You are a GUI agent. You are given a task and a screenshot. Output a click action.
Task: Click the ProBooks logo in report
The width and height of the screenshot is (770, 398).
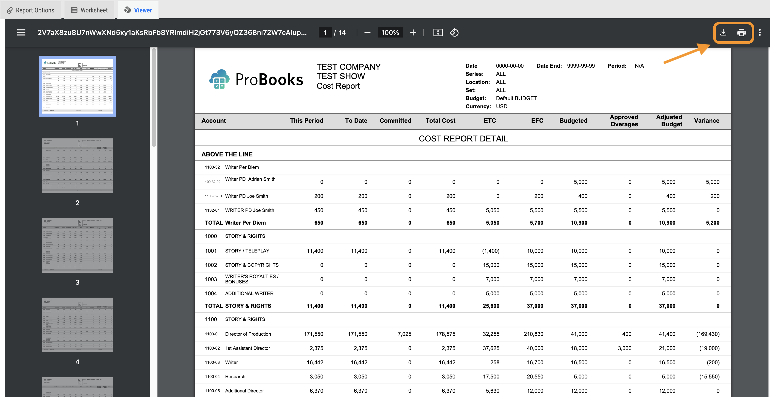coord(256,79)
